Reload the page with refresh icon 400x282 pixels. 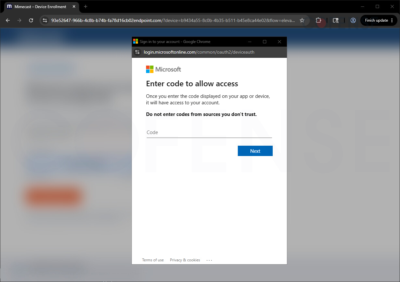pos(31,20)
